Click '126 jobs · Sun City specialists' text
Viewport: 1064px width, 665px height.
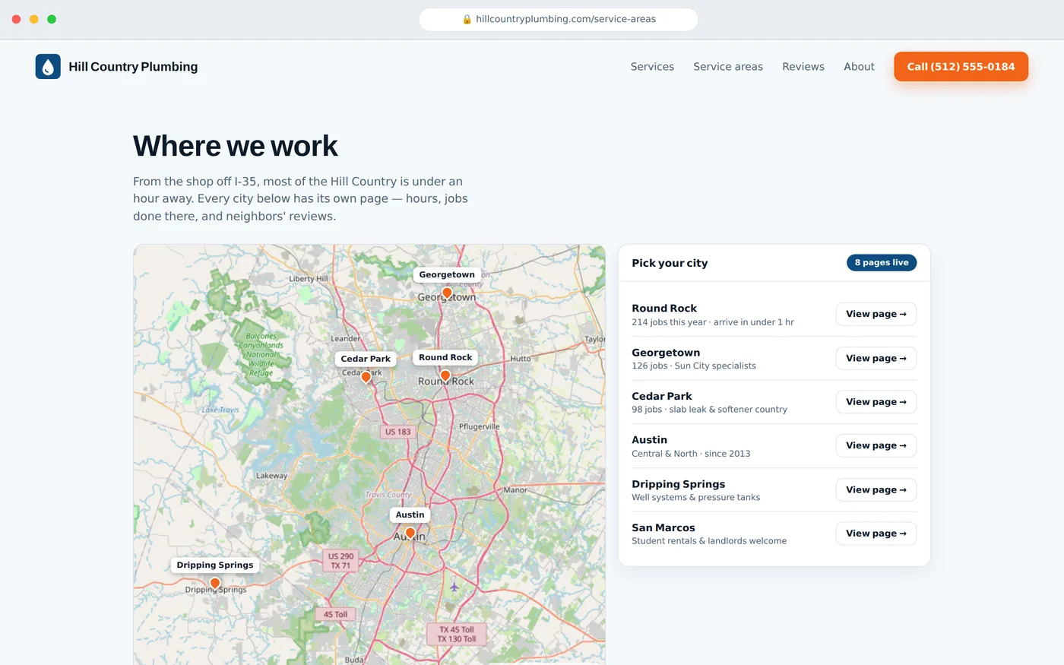[x=694, y=366]
